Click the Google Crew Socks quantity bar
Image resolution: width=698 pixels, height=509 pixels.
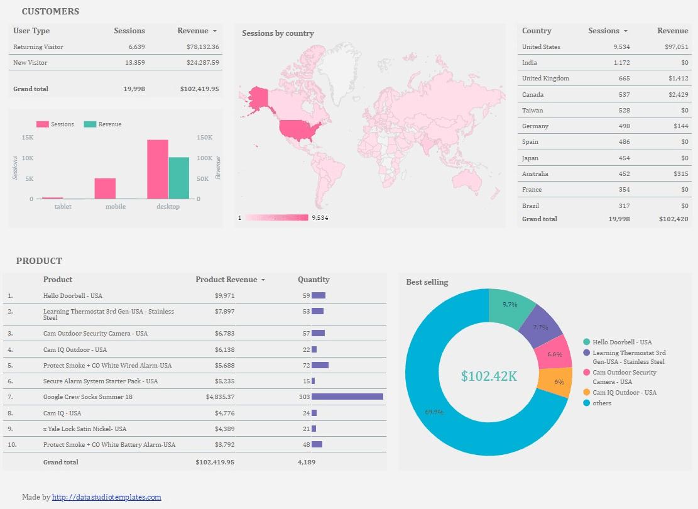347,397
